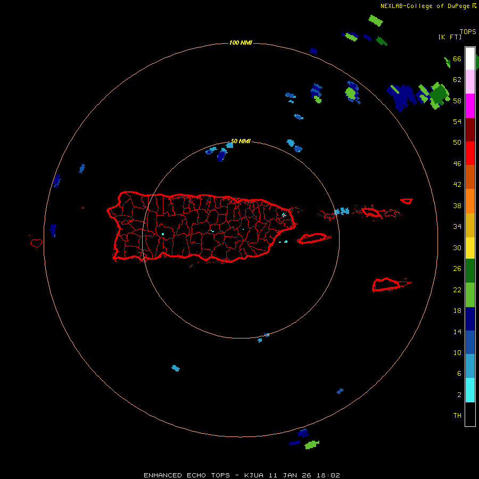Click the '18' scale value
Viewport: 479px width, 479px height.
(457, 311)
